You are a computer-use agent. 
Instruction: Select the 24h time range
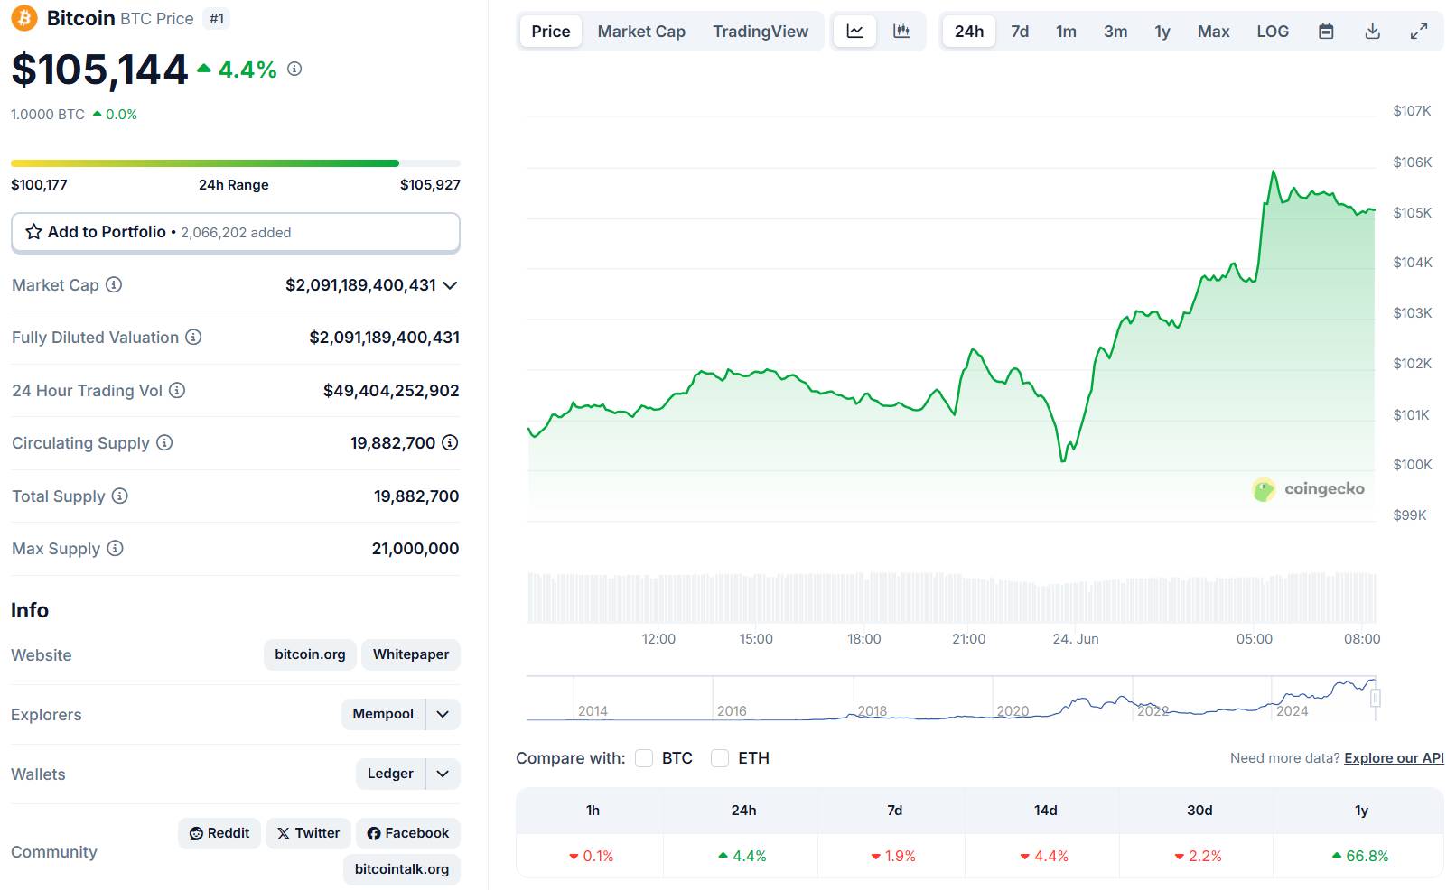click(x=969, y=32)
